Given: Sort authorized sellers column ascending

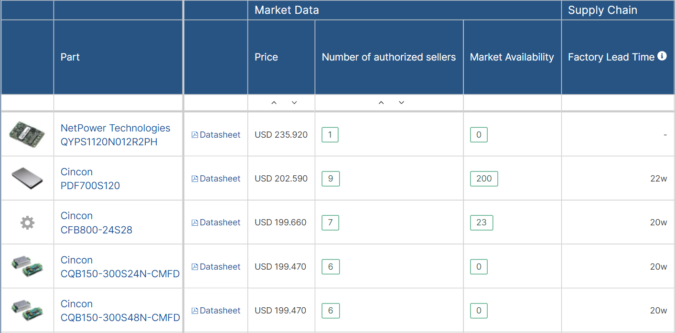Looking at the screenshot, I should coord(381,103).
